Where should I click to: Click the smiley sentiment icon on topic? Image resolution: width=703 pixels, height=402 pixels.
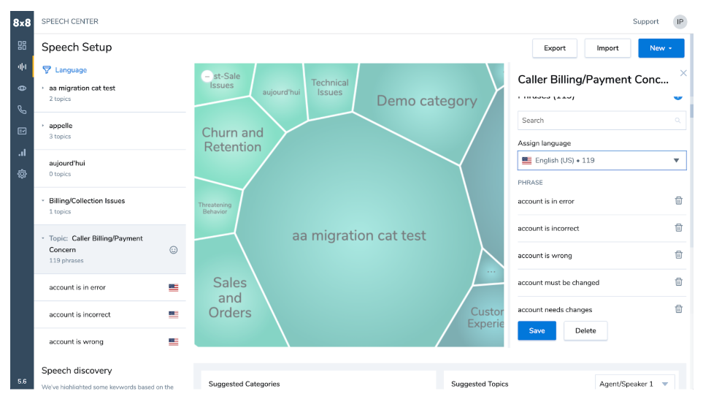point(174,249)
